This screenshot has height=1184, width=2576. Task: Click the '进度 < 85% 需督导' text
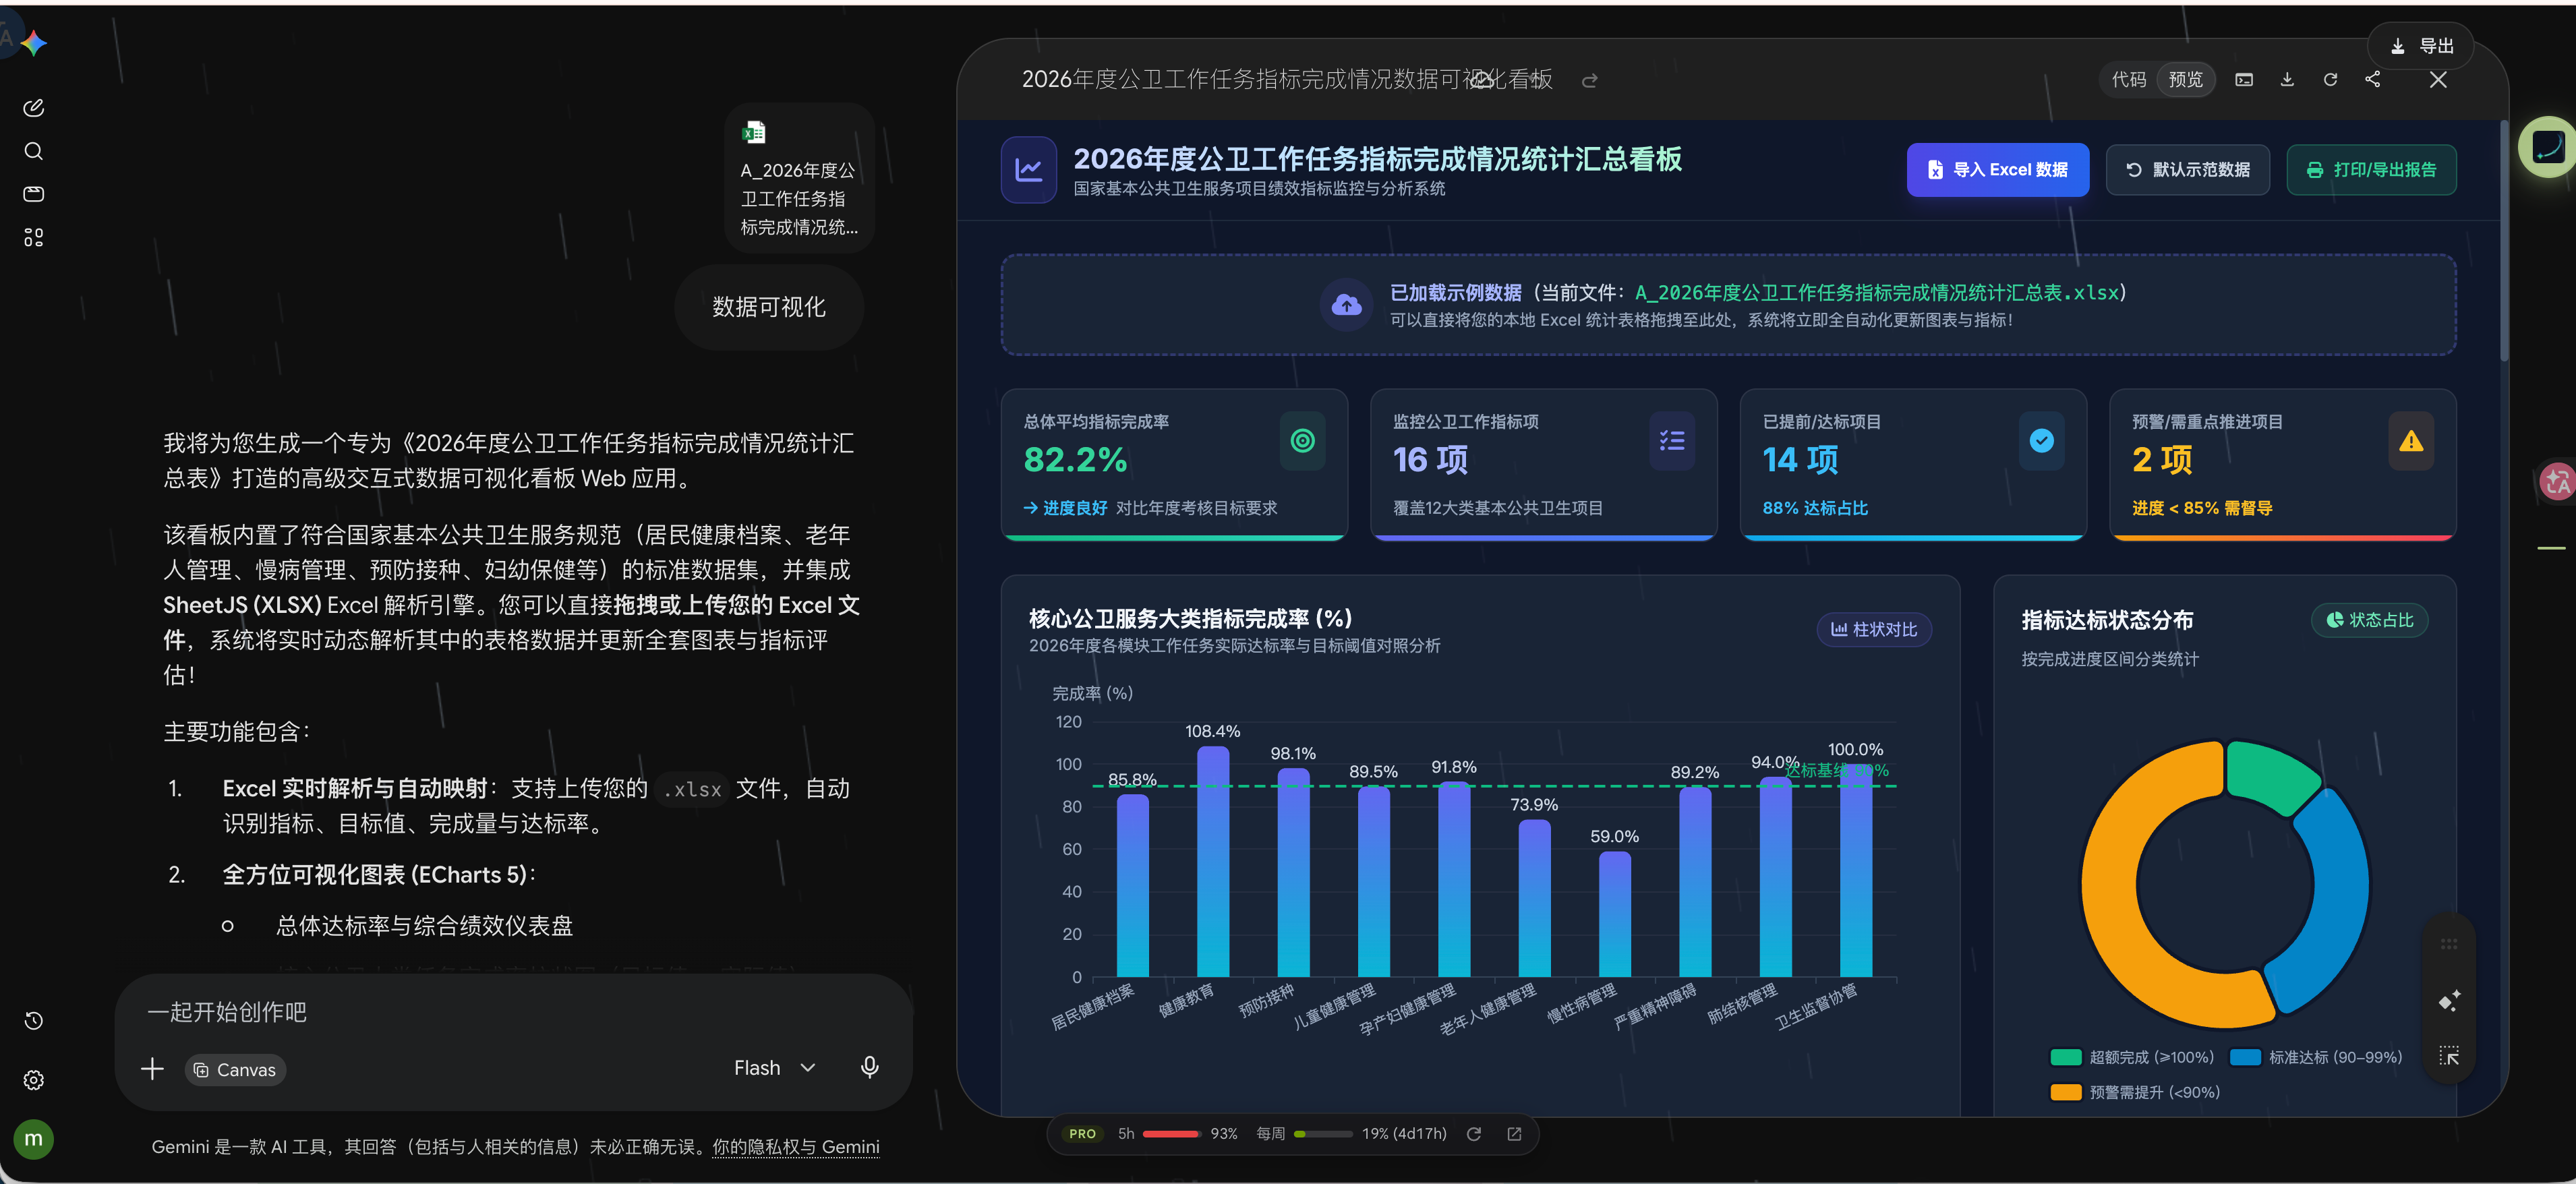2202,508
